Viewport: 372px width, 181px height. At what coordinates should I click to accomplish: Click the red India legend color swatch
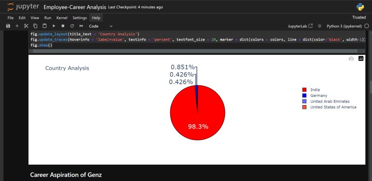point(304,90)
